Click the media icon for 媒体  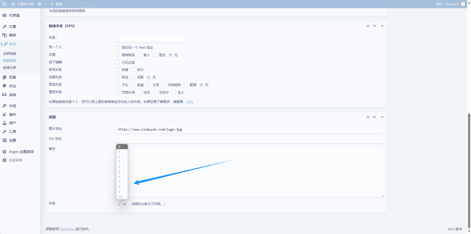pyautogui.click(x=5, y=35)
